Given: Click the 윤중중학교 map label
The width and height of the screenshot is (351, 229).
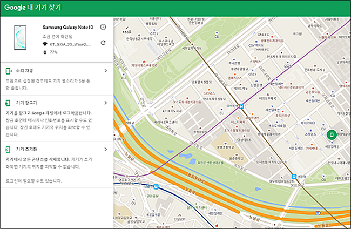Looking at the screenshot, I should pos(236,158).
